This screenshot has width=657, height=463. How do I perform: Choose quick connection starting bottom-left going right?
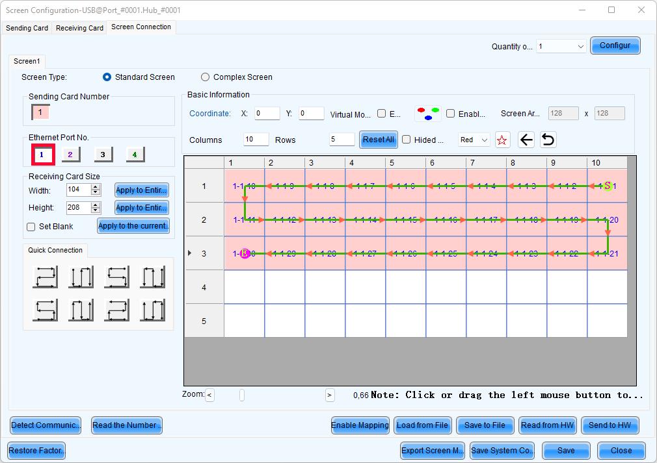pyautogui.click(x=46, y=310)
